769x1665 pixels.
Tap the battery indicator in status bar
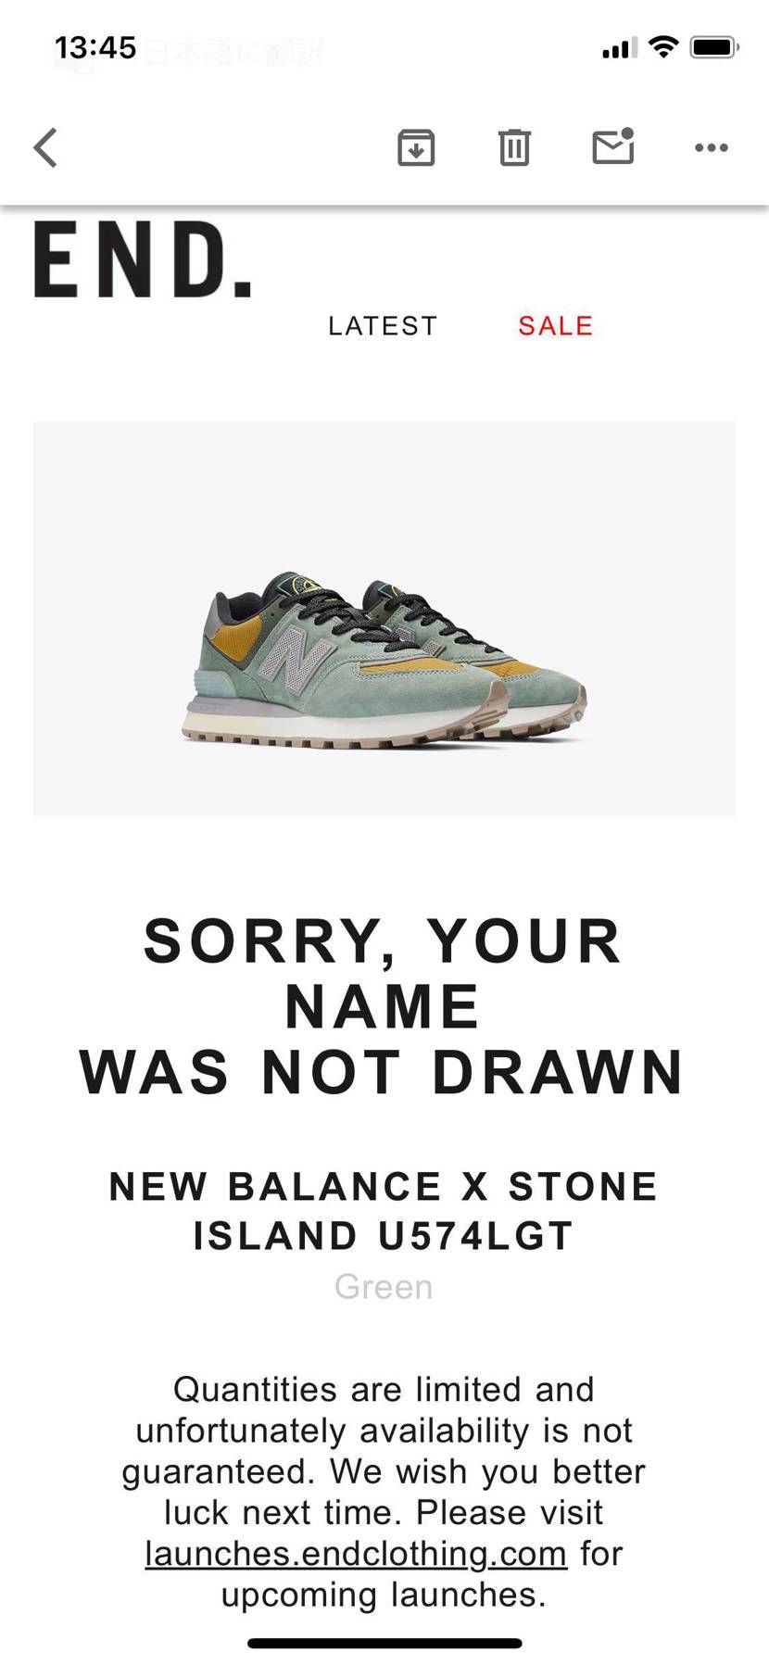click(713, 47)
